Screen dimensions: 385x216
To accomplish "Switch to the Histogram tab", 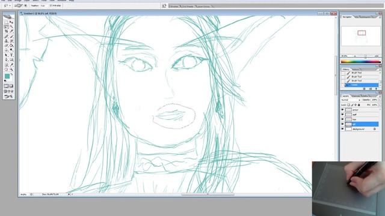I will tap(366, 17).
